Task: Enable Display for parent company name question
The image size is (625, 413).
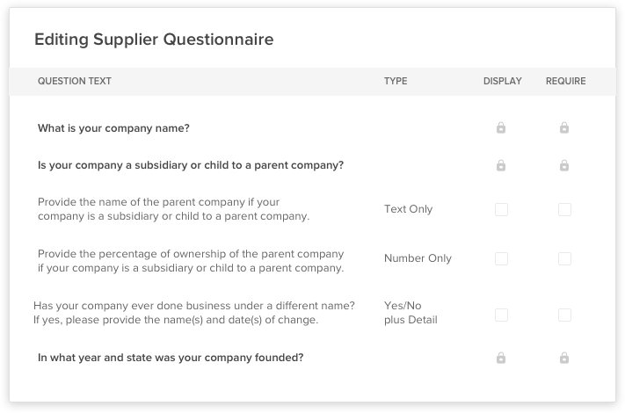Action: 501,209
